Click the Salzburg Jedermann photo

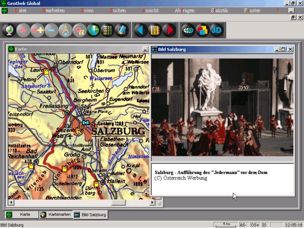[222, 107]
